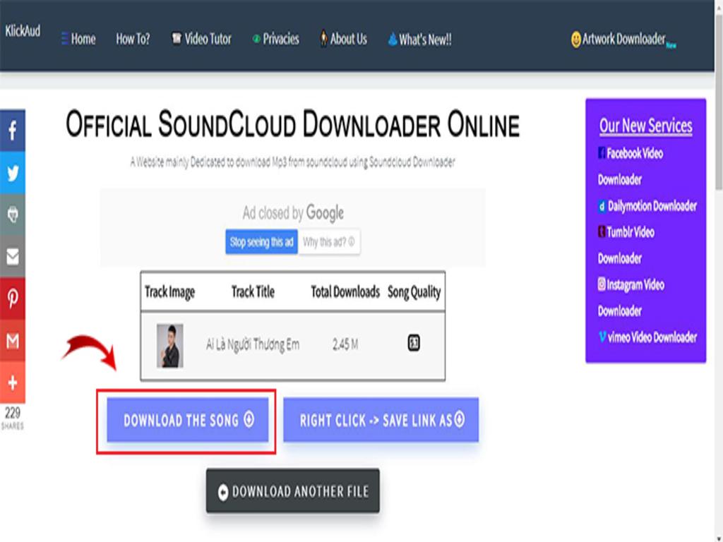
Task: Pin page using the Pinterest icon
Action: point(13,299)
